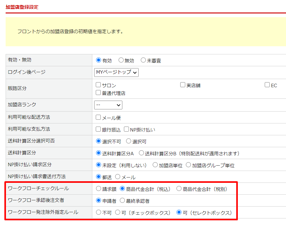Expand the 加盟店ランク dropdown

pos(108,105)
